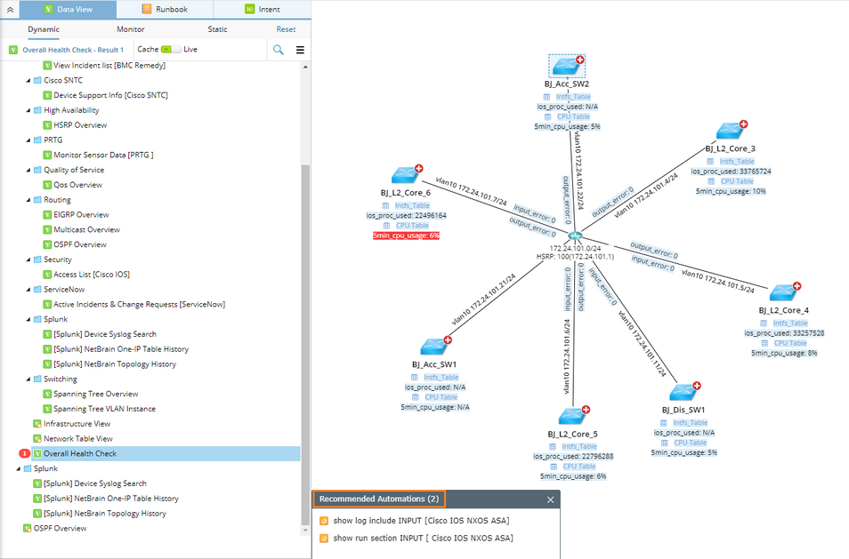
Task: Collapse the Routing folder
Action: (x=28, y=200)
